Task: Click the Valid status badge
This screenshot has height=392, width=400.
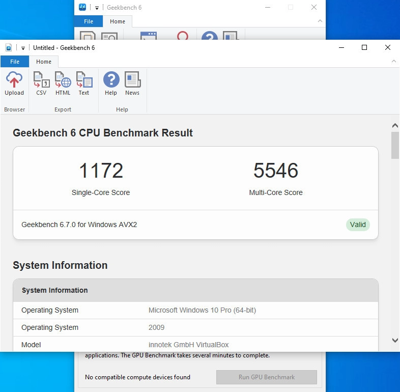Action: [358, 225]
